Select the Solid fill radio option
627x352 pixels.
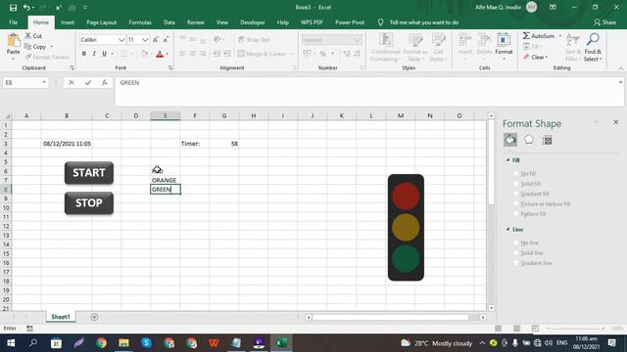tap(516, 184)
